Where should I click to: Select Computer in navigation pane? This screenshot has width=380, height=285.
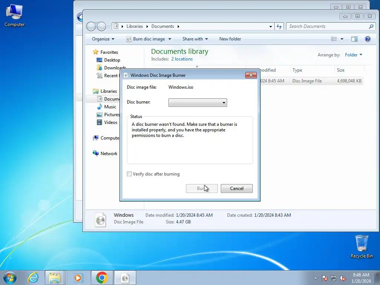110,138
